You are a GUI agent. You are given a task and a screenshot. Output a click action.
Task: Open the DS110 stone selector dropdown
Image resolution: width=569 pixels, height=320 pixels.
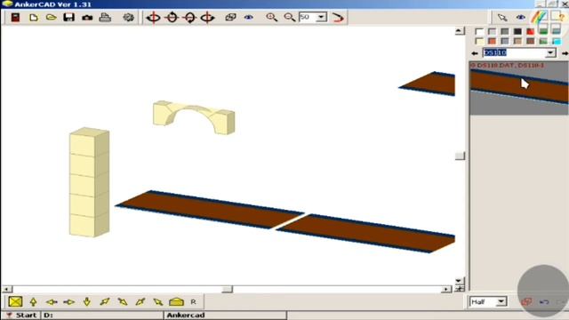550,53
